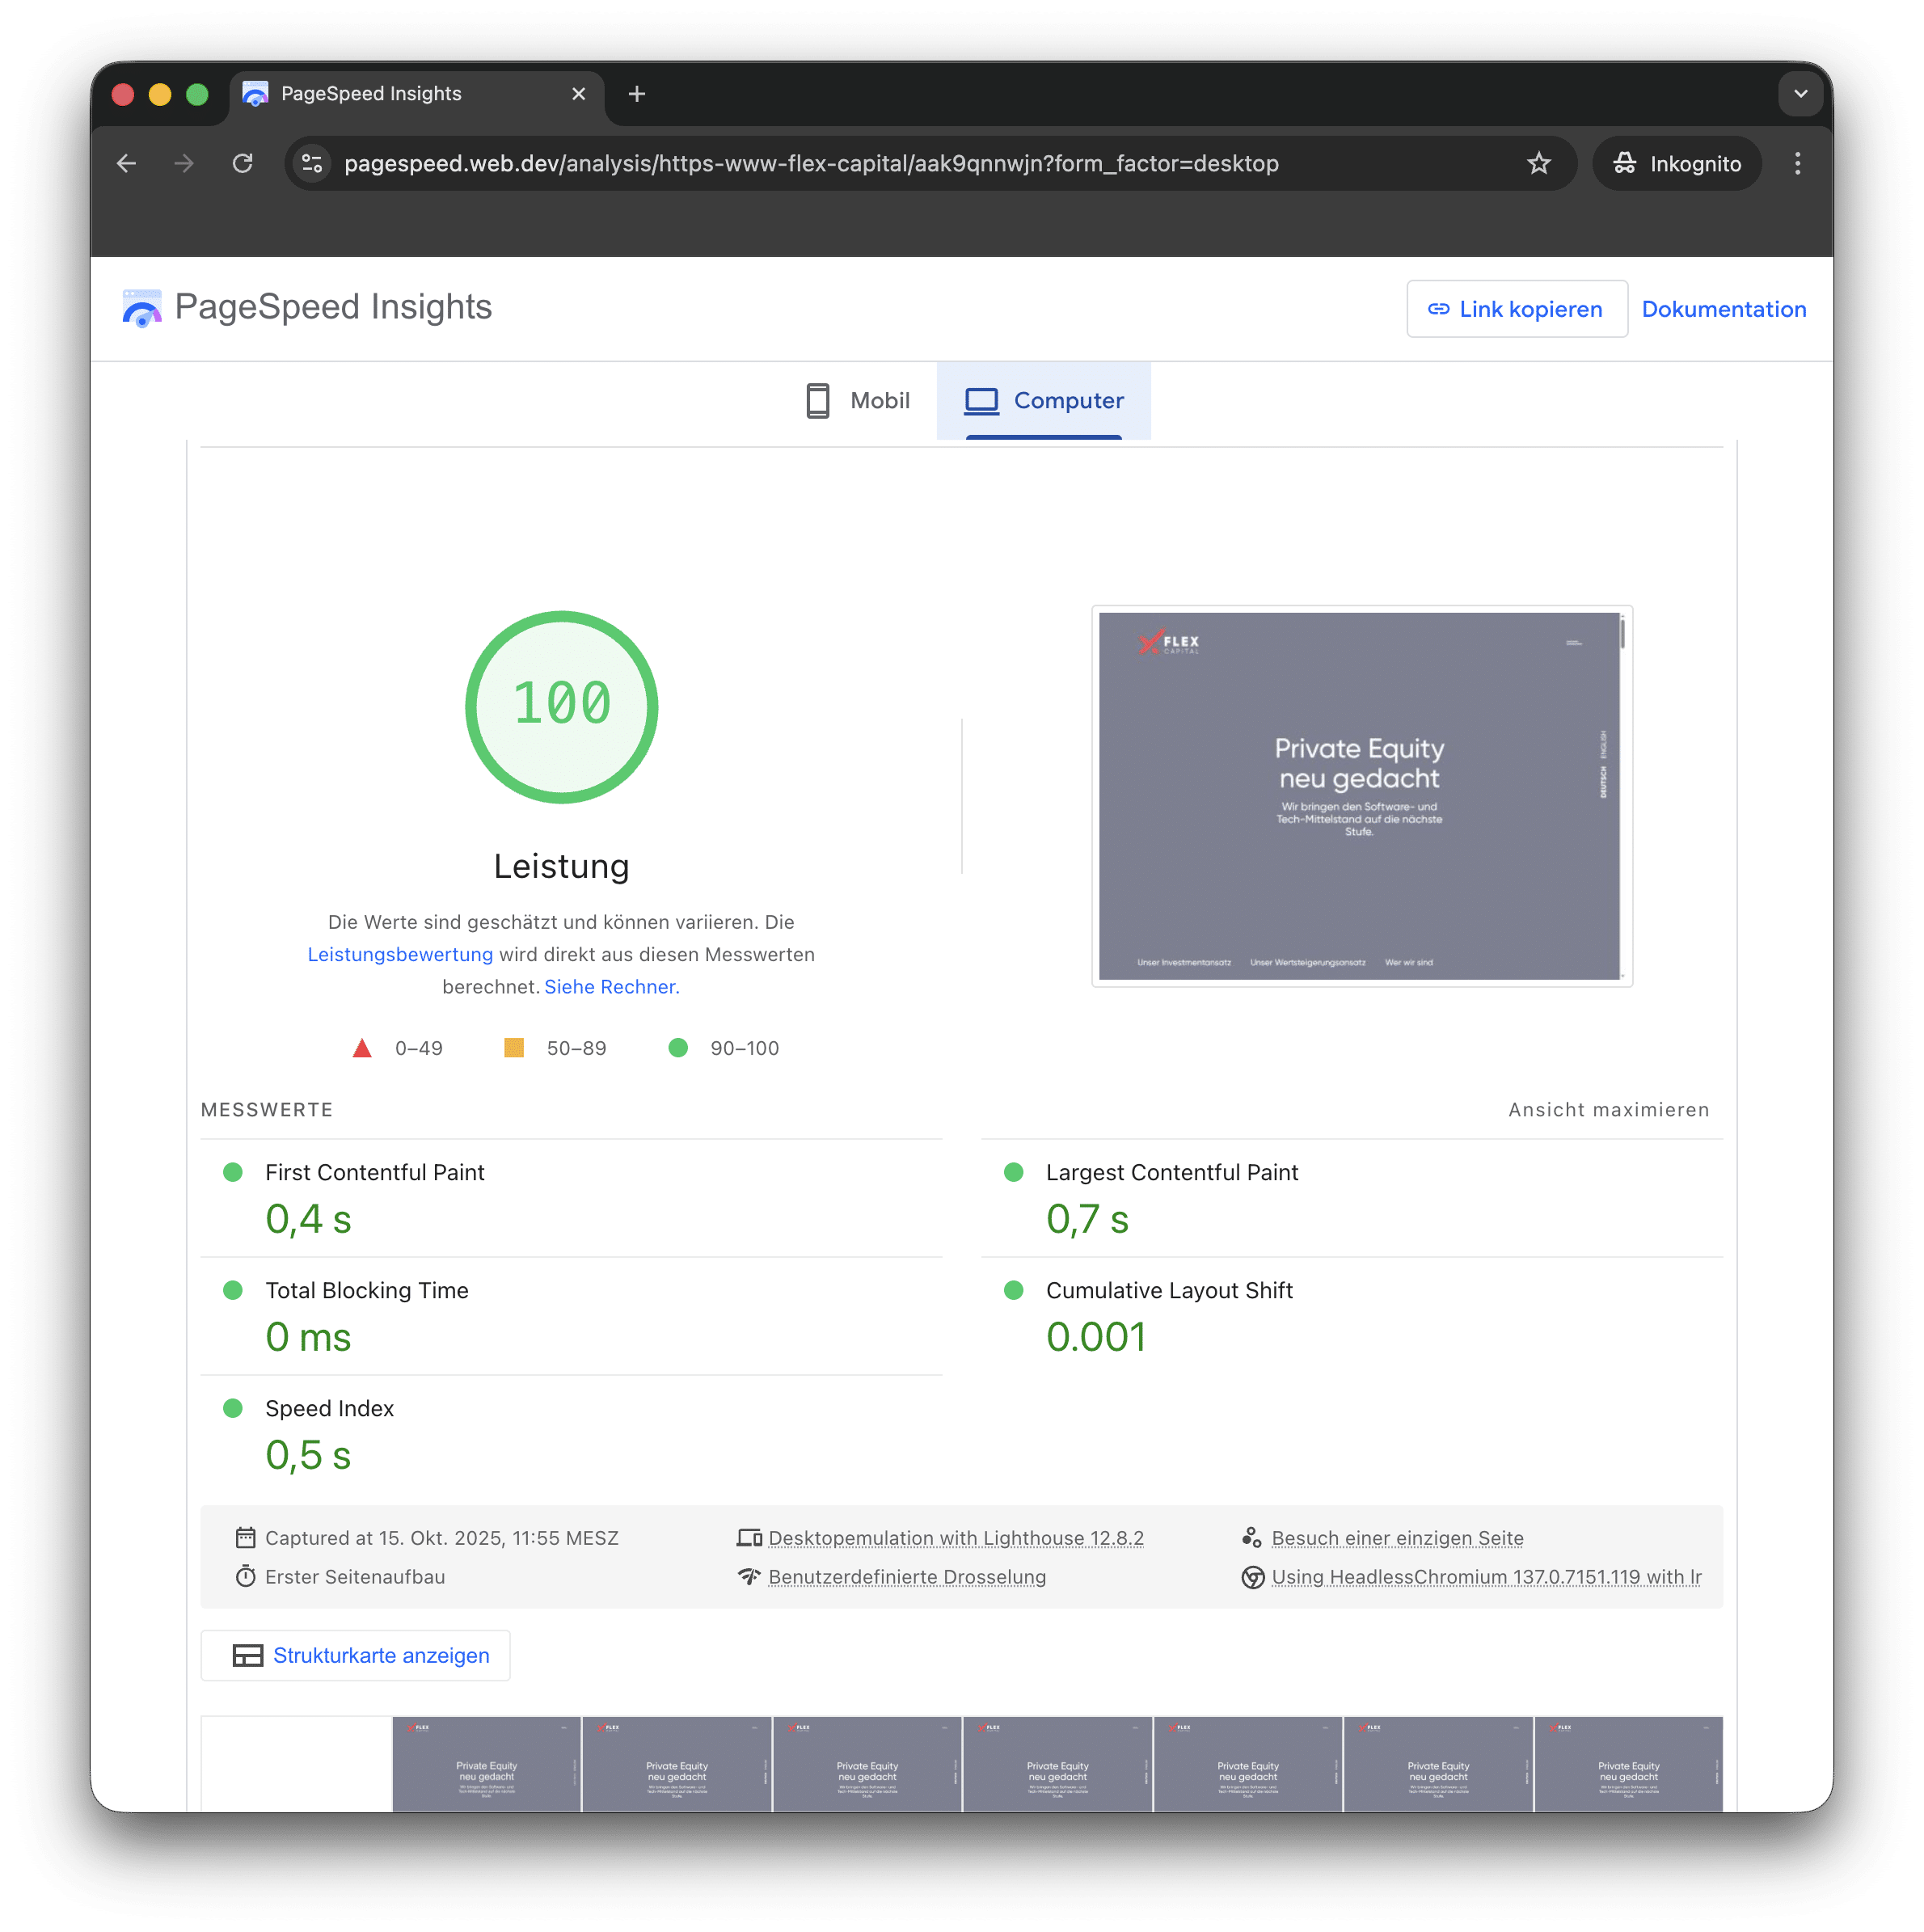Open Chrome three-dot menu
Screen dimensions: 1924x1932
click(1797, 163)
